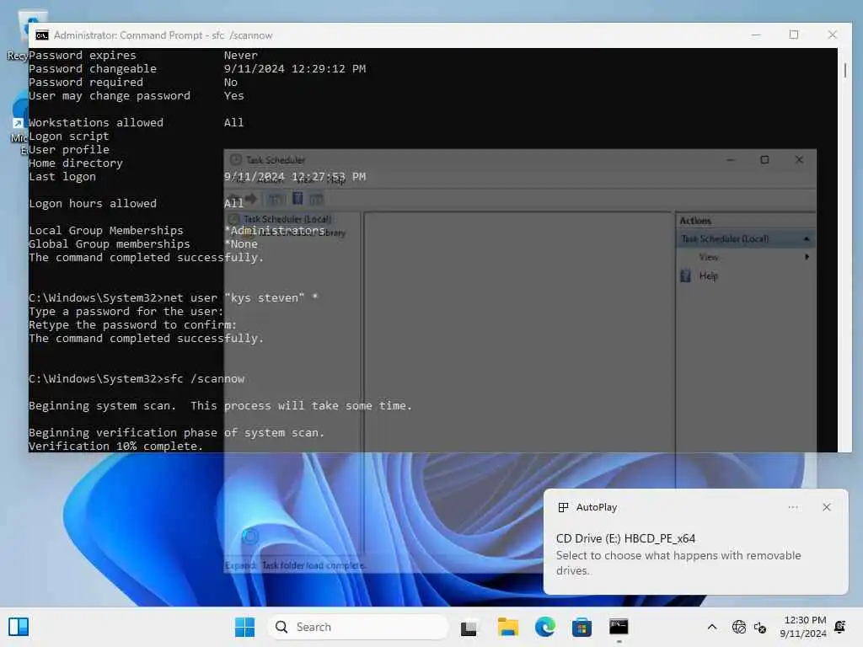Expand the View submenu in Actions pane
The width and height of the screenshot is (863, 647).
coord(807,257)
